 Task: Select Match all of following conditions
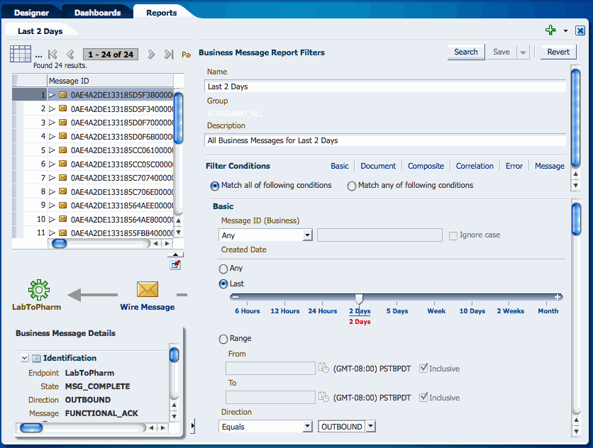pyautogui.click(x=215, y=186)
